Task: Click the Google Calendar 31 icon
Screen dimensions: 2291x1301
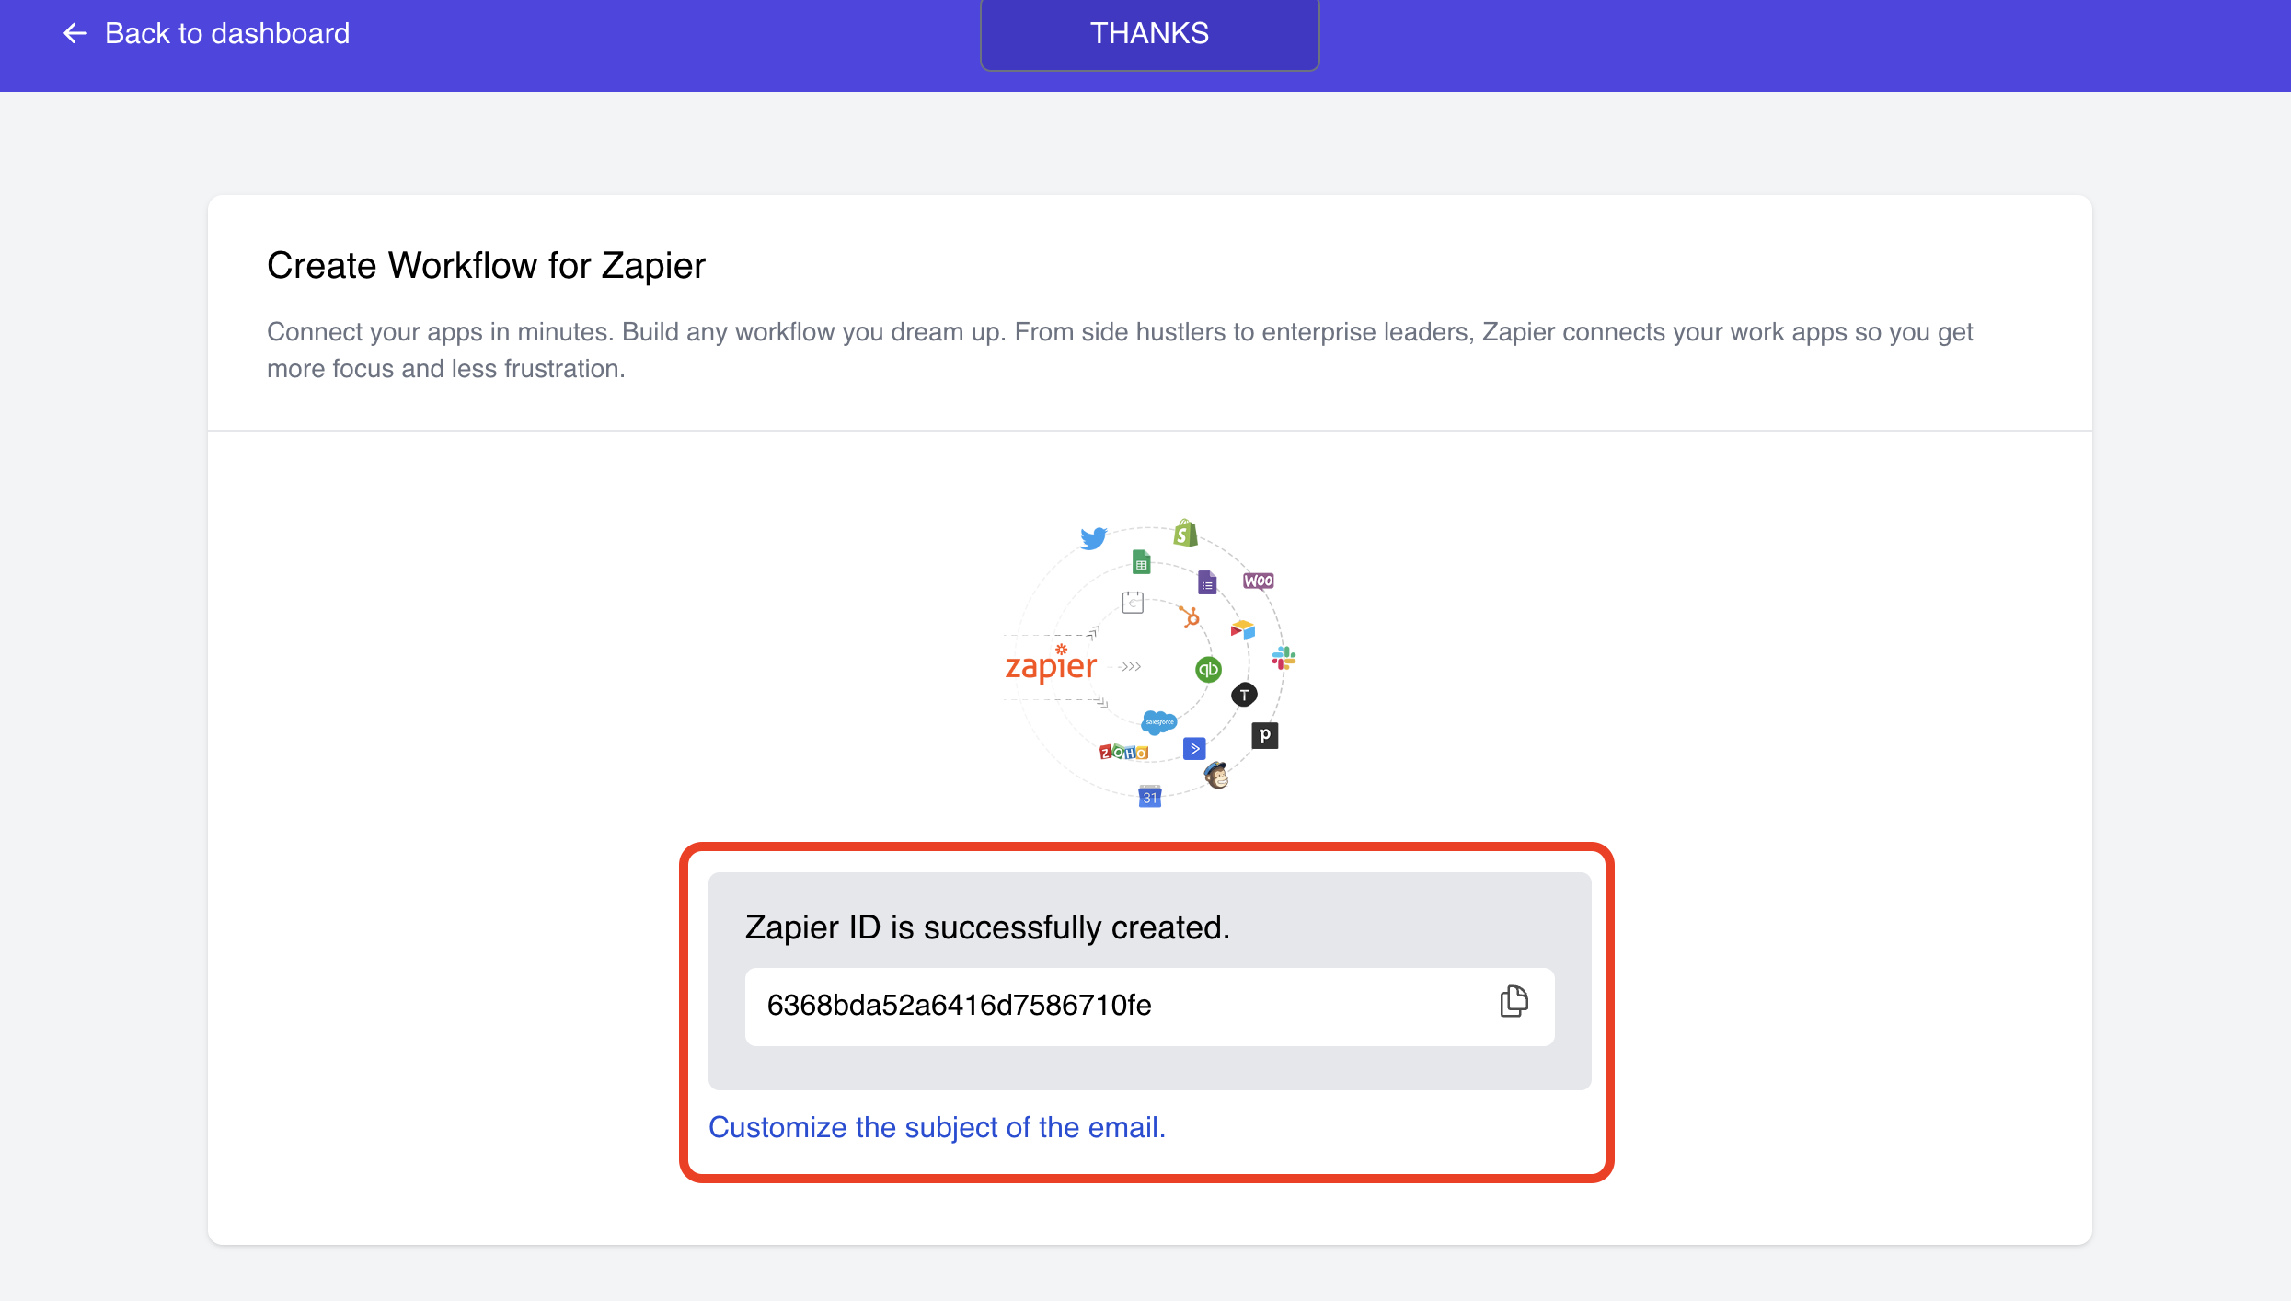Action: 1150,795
